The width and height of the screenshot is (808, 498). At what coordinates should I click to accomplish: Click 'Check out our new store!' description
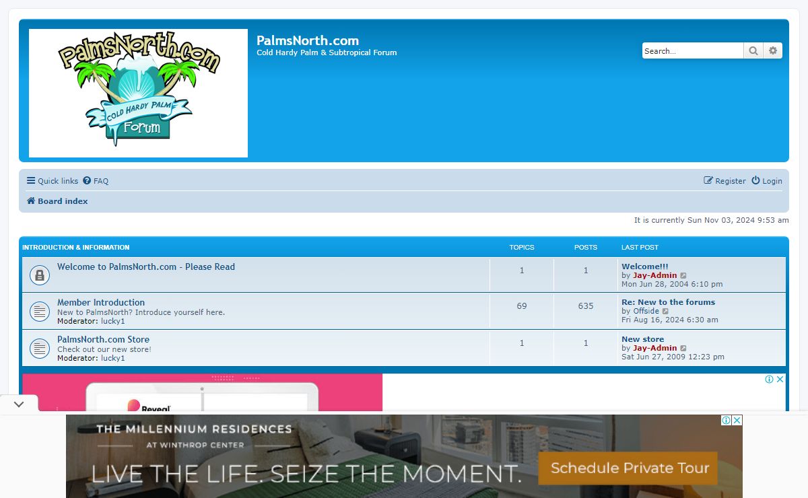[104, 349]
